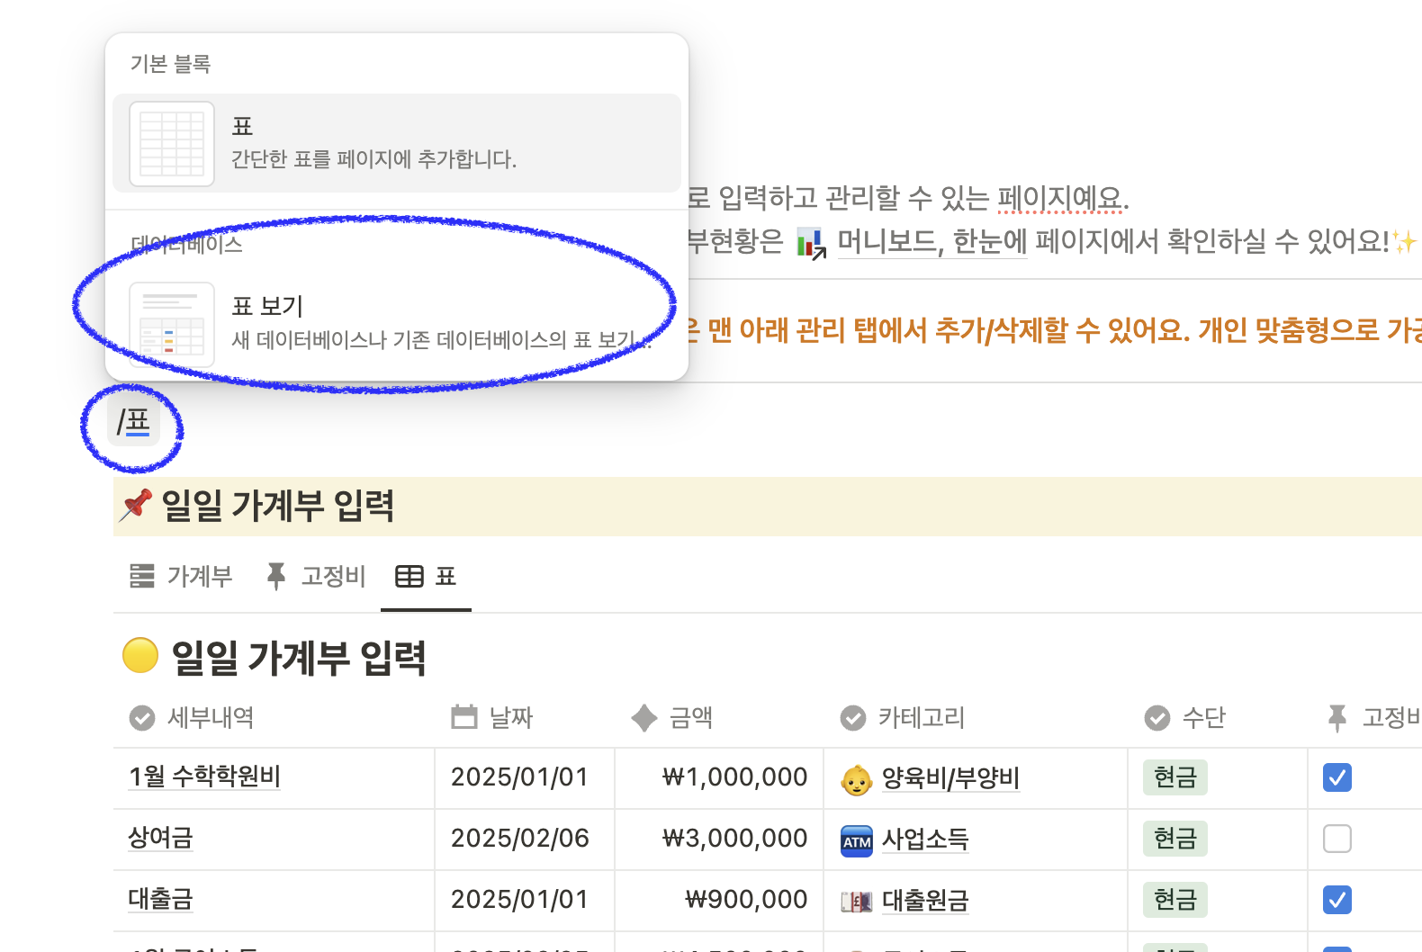
Task: Click the 현금 tag in 상여금 row
Action: (x=1174, y=839)
